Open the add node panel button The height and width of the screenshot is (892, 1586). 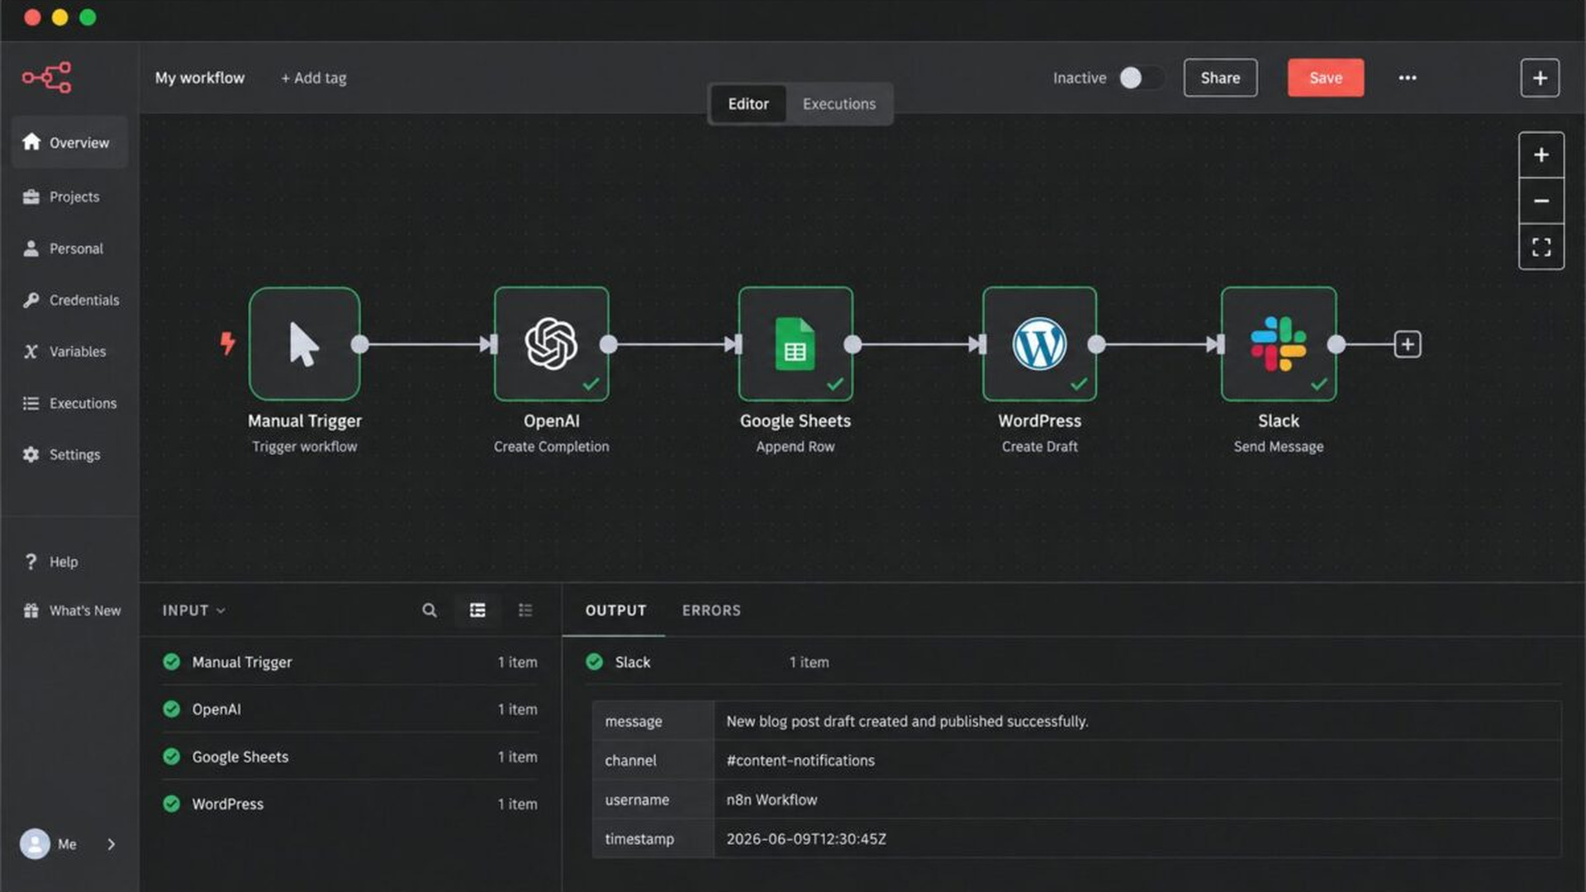pyautogui.click(x=1540, y=78)
